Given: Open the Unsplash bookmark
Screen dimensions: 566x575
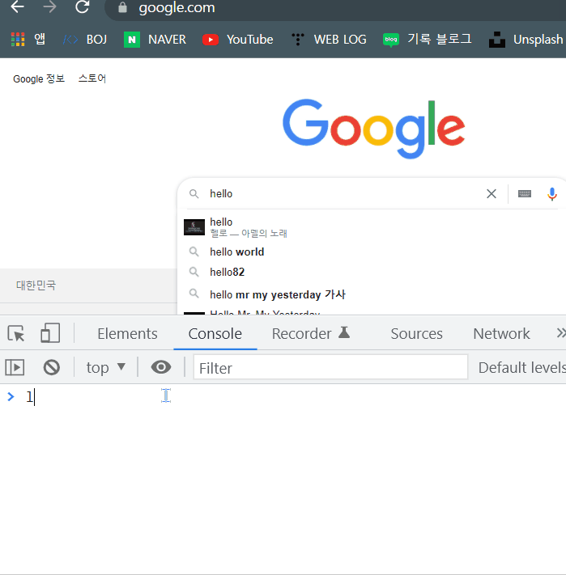Looking at the screenshot, I should (x=526, y=40).
